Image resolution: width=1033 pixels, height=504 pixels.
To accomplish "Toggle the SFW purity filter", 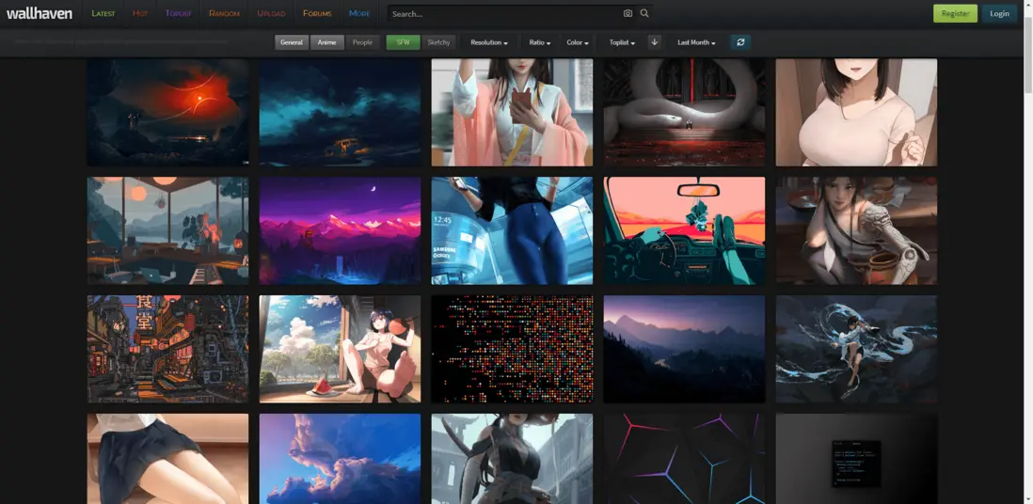I will [x=403, y=42].
